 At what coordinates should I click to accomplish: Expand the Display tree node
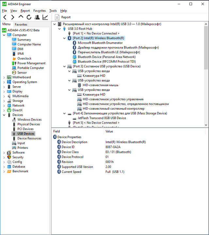pos(4,92)
